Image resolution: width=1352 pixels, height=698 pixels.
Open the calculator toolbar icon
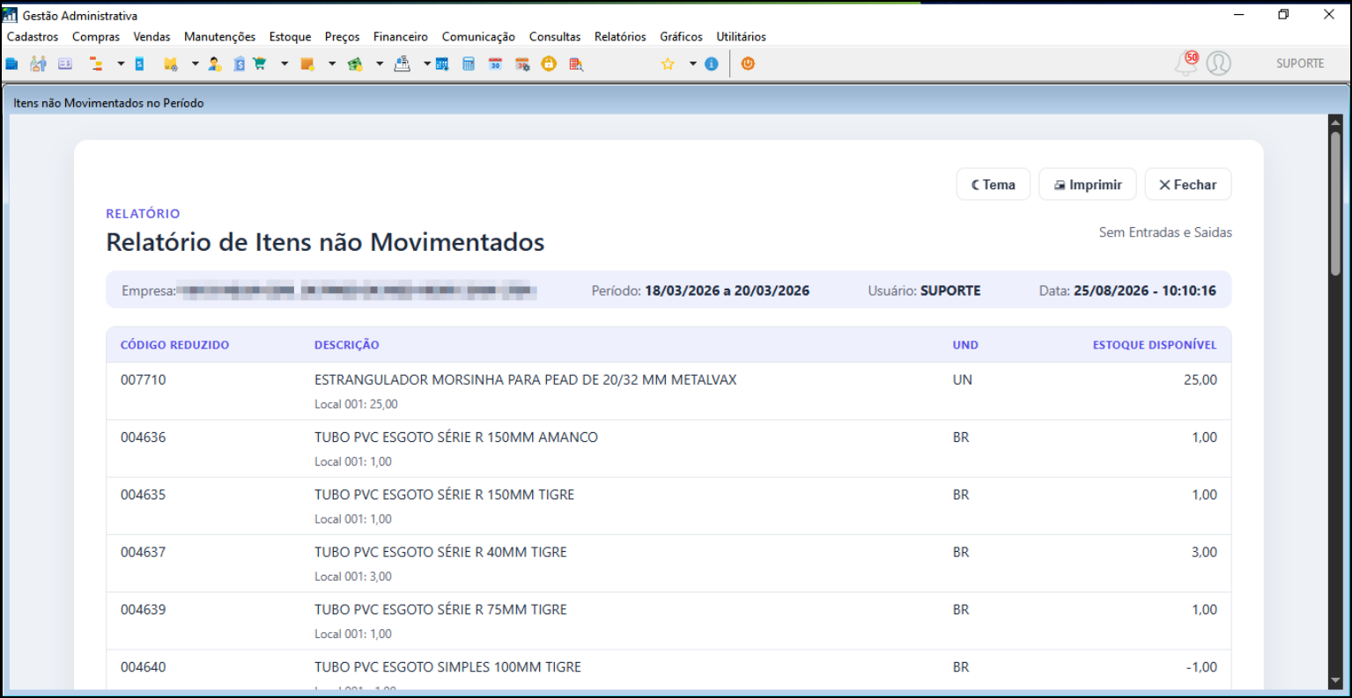tap(469, 63)
